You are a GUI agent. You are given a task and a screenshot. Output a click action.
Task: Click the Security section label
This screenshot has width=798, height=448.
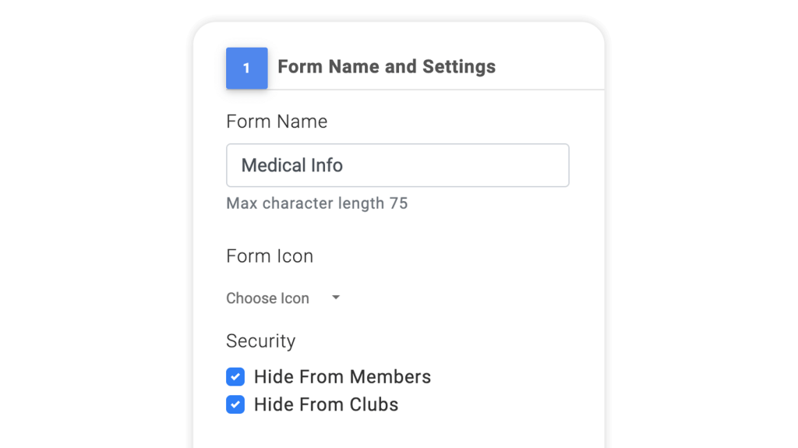(x=261, y=341)
